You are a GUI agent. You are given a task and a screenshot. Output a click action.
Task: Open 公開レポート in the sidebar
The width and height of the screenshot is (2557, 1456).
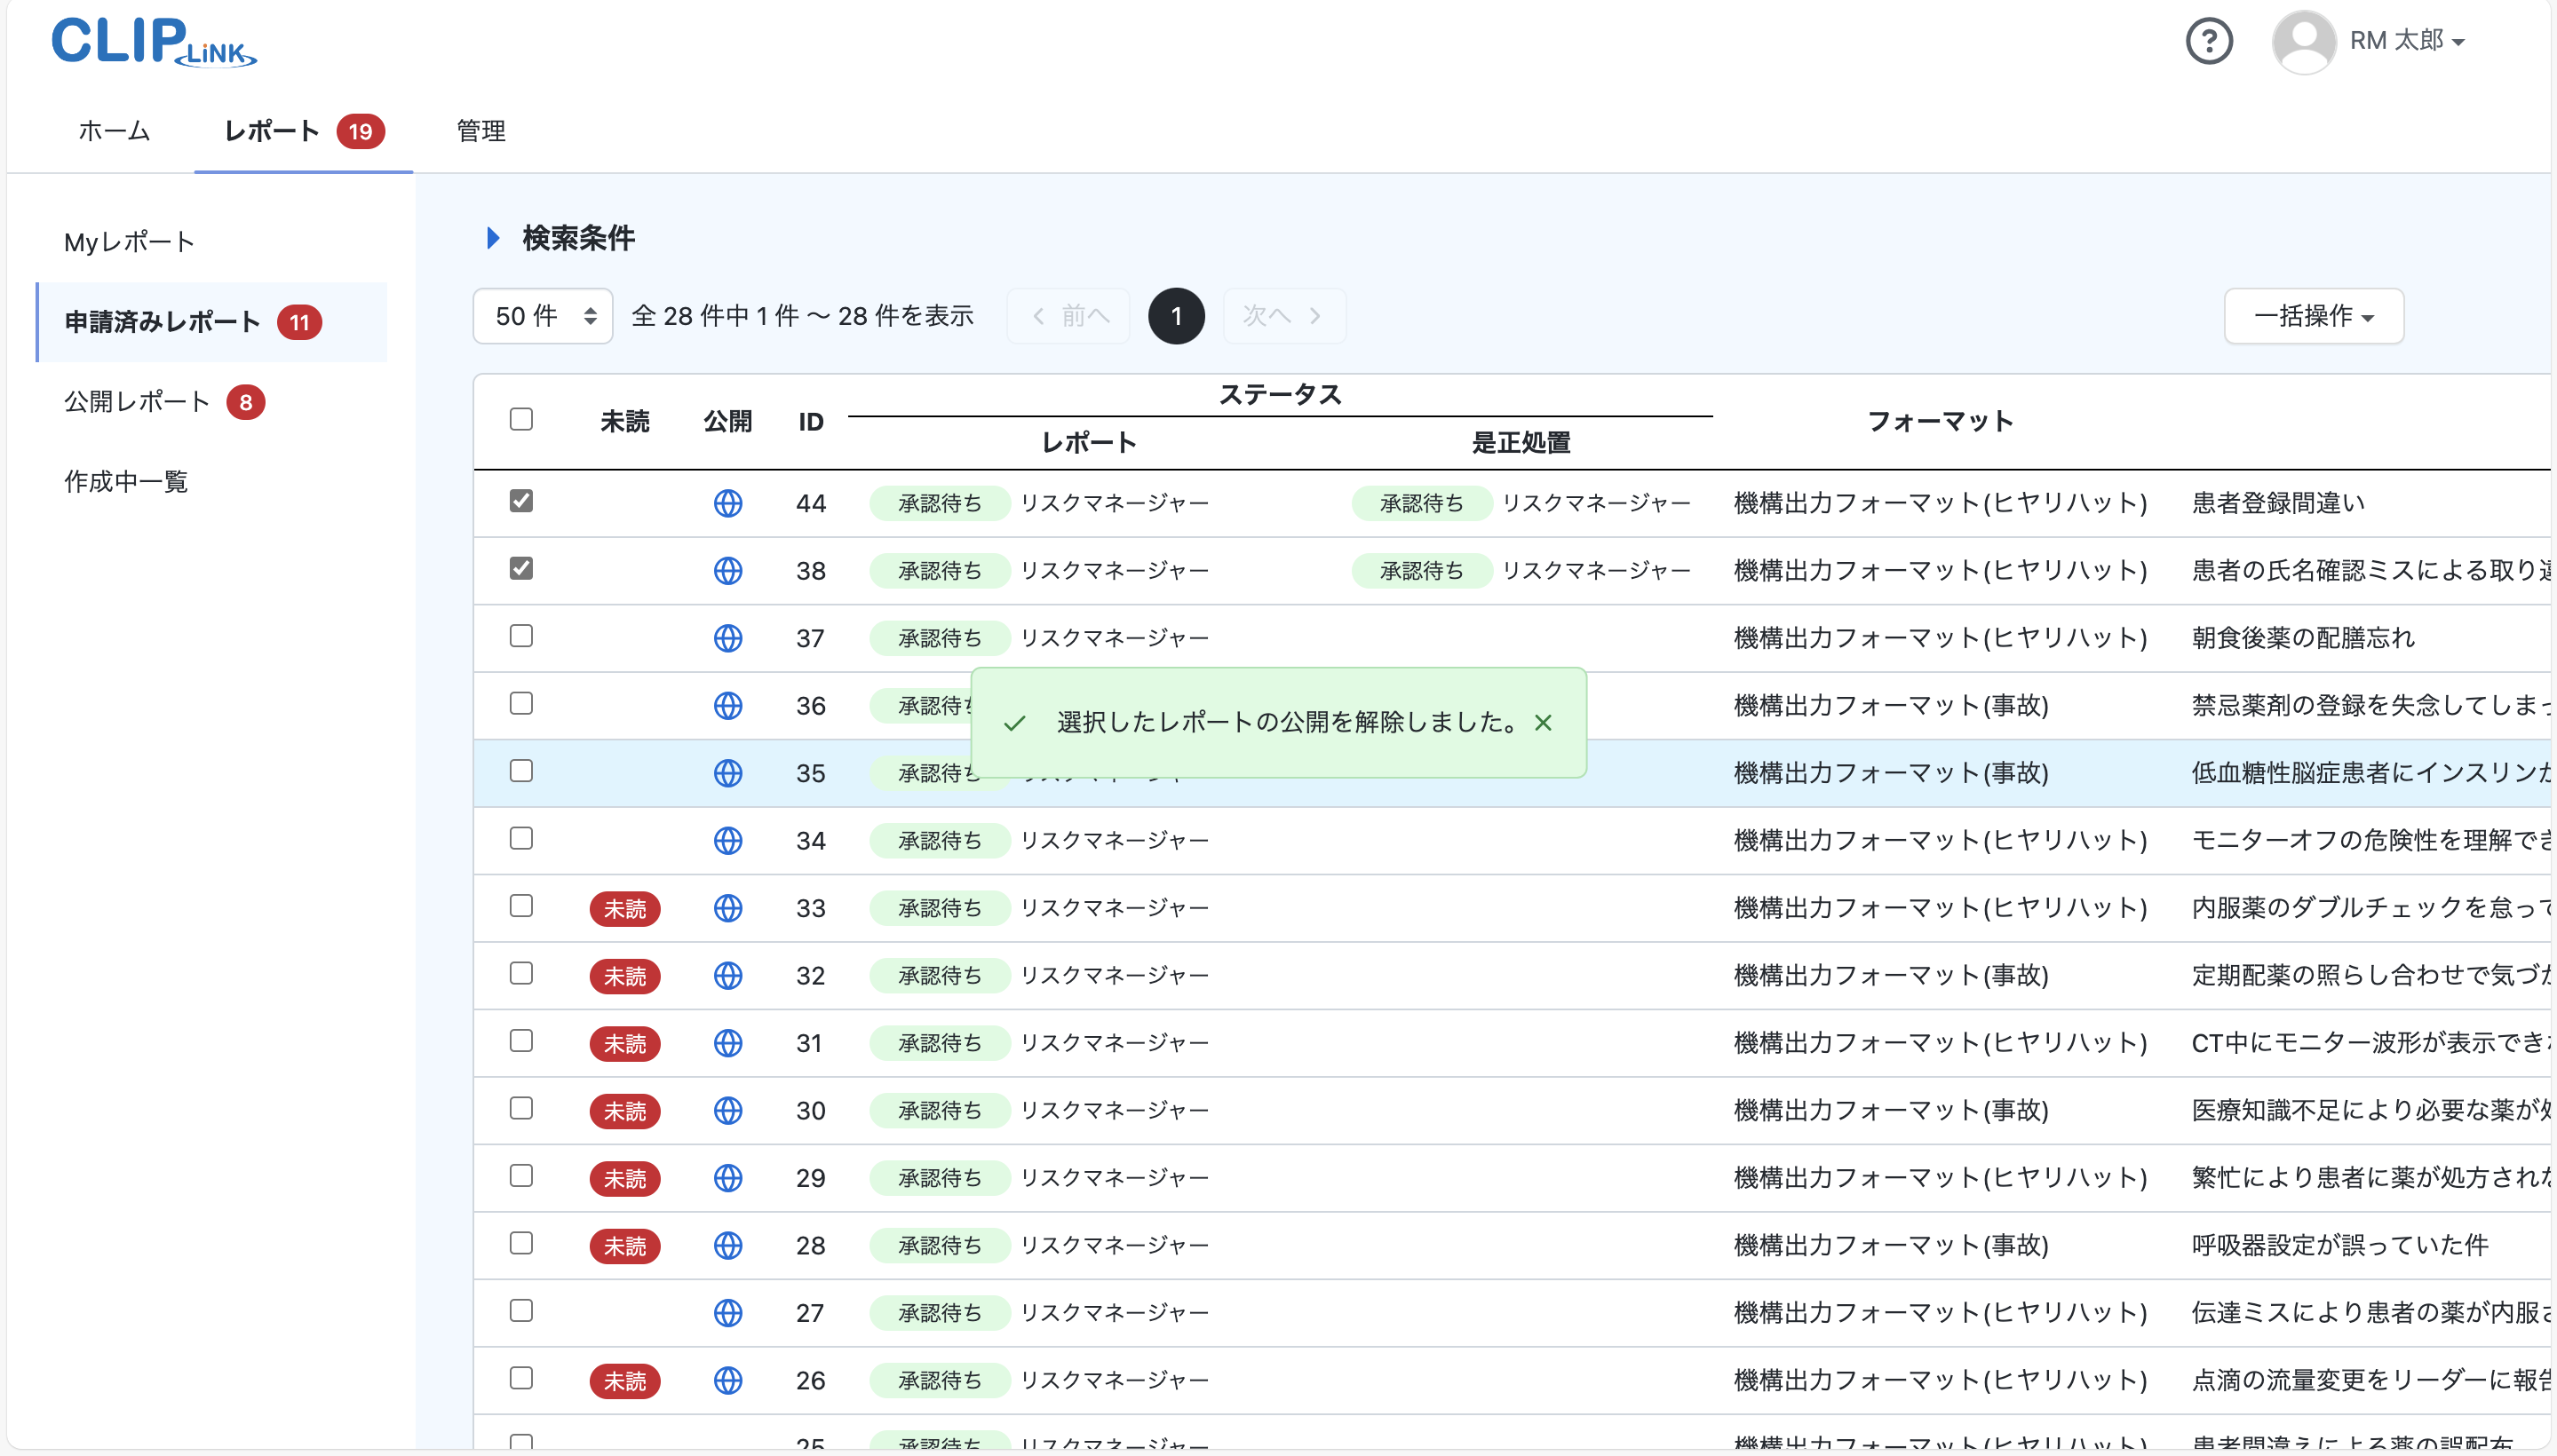(136, 401)
